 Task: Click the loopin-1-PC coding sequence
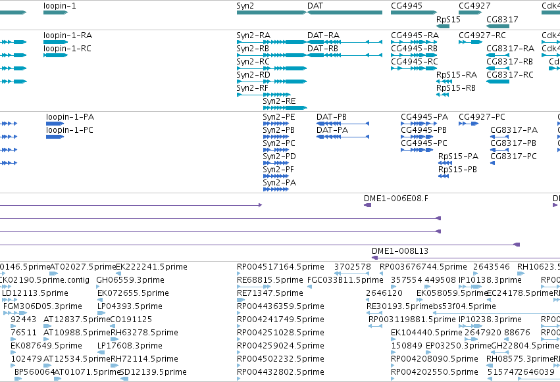pos(55,137)
